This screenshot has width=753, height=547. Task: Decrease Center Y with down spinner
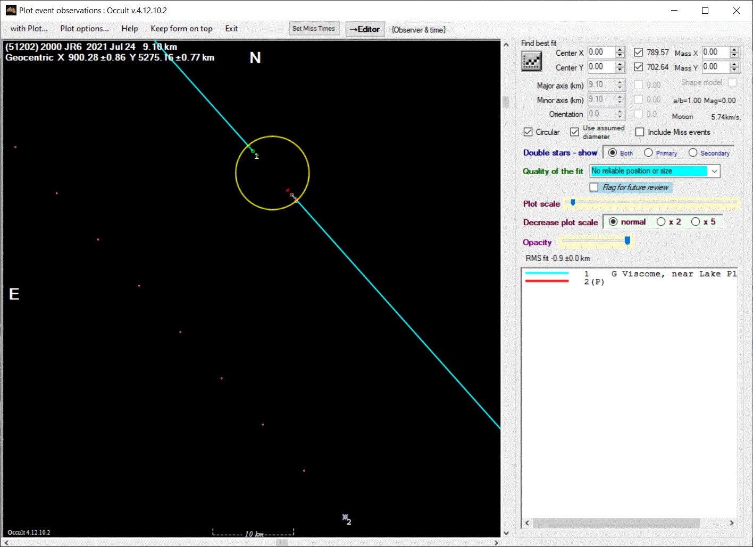620,70
